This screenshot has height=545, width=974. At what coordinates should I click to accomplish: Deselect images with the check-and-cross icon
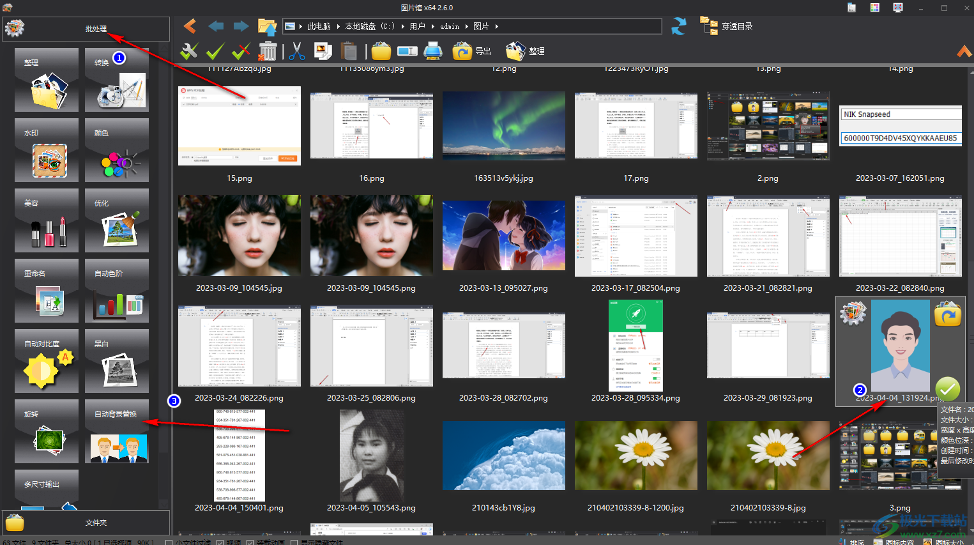(241, 51)
